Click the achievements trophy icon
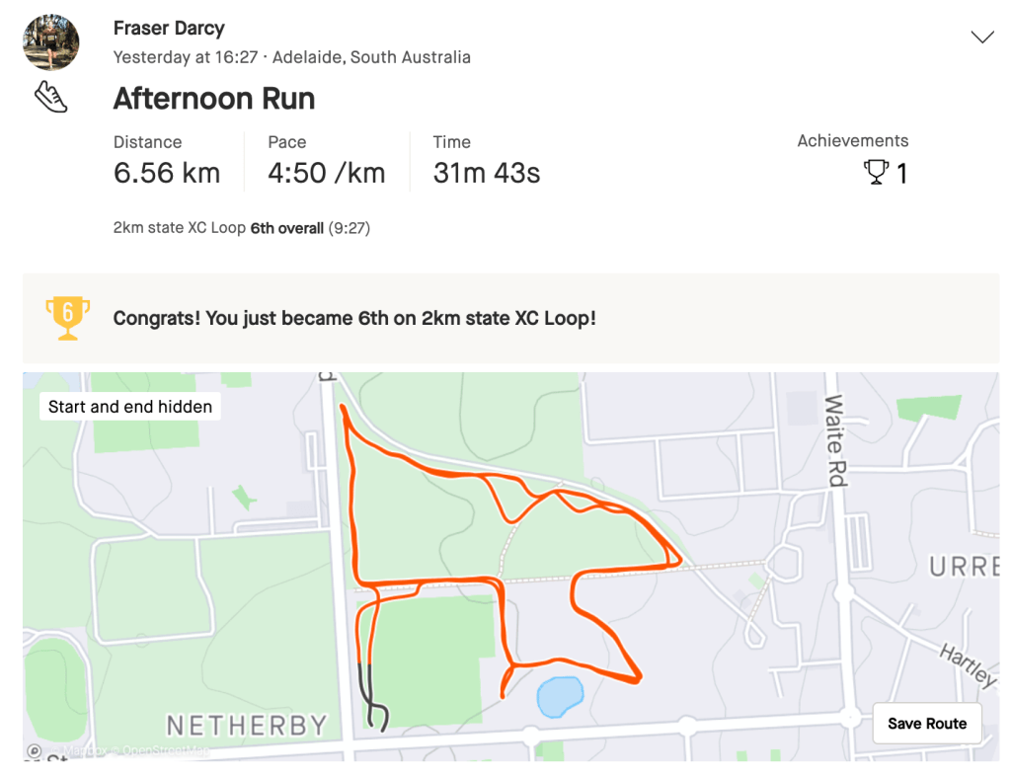 click(x=876, y=173)
